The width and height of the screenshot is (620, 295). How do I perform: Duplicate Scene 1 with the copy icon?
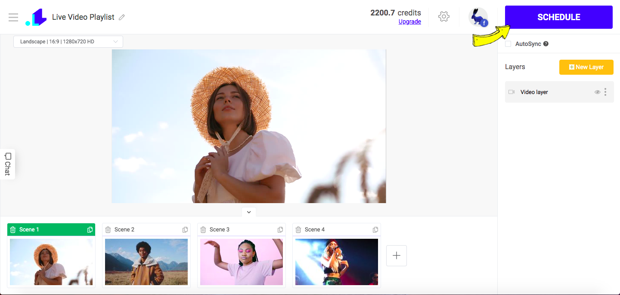90,229
